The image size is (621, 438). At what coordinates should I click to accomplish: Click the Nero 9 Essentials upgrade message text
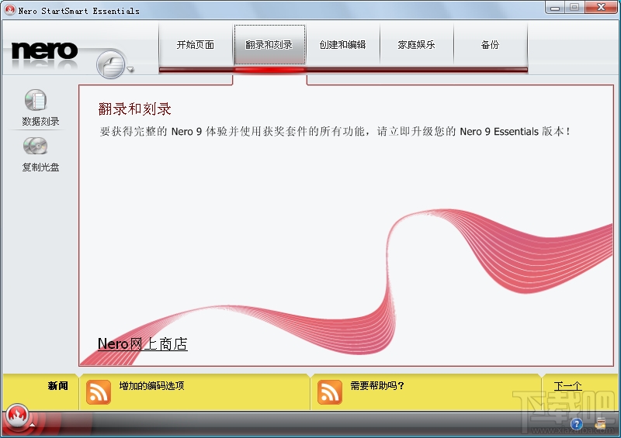[x=335, y=131]
